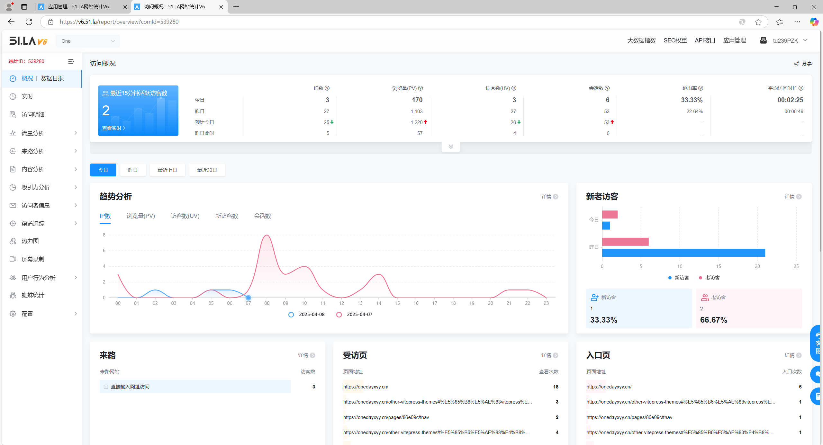This screenshot has height=445, width=823.
Task: Open 实时 realtime clock icon in sidebar
Action: [13, 96]
